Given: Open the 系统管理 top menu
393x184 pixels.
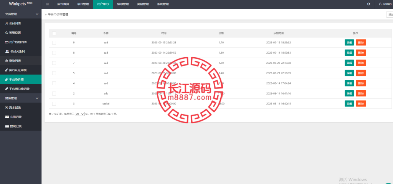Looking at the screenshot, I should click(x=163, y=4).
